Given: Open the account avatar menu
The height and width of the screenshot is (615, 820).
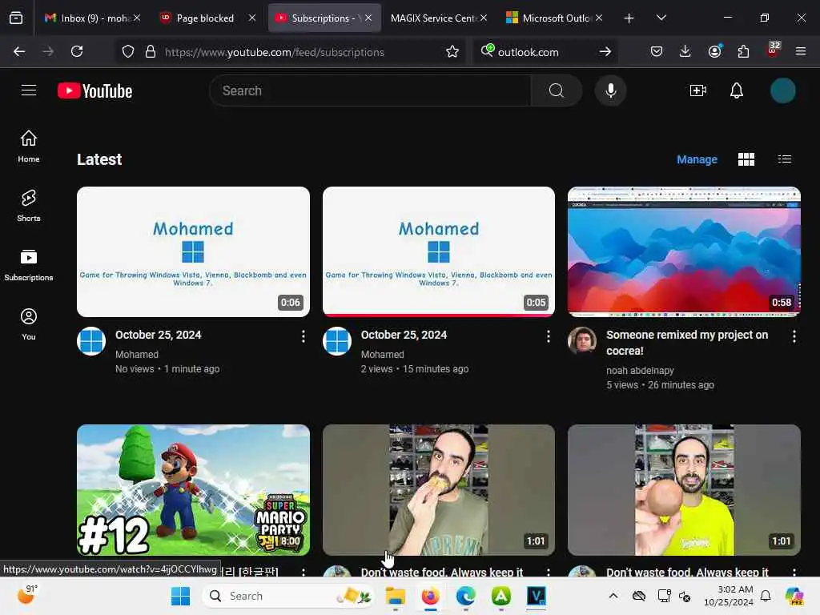Looking at the screenshot, I should coord(782,90).
